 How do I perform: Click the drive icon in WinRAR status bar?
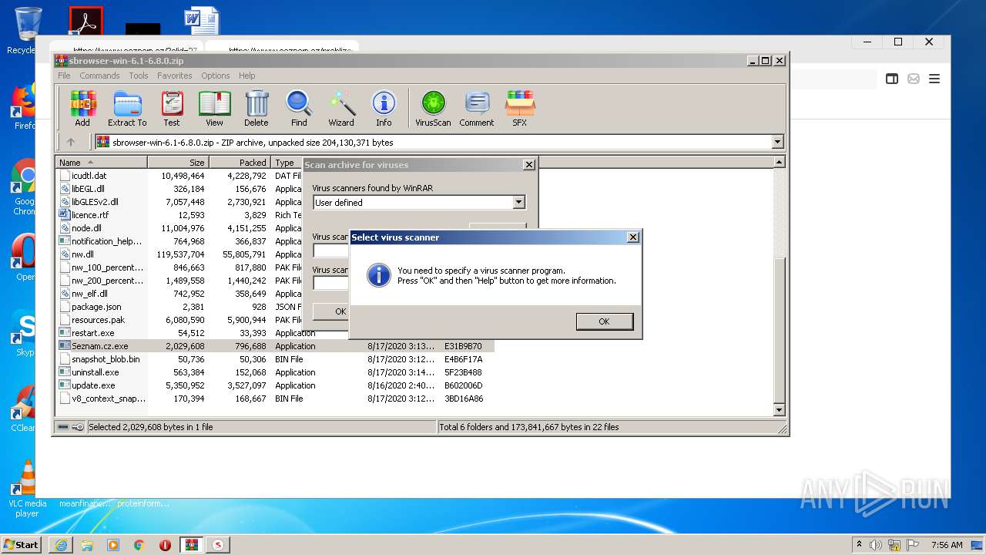(x=63, y=426)
